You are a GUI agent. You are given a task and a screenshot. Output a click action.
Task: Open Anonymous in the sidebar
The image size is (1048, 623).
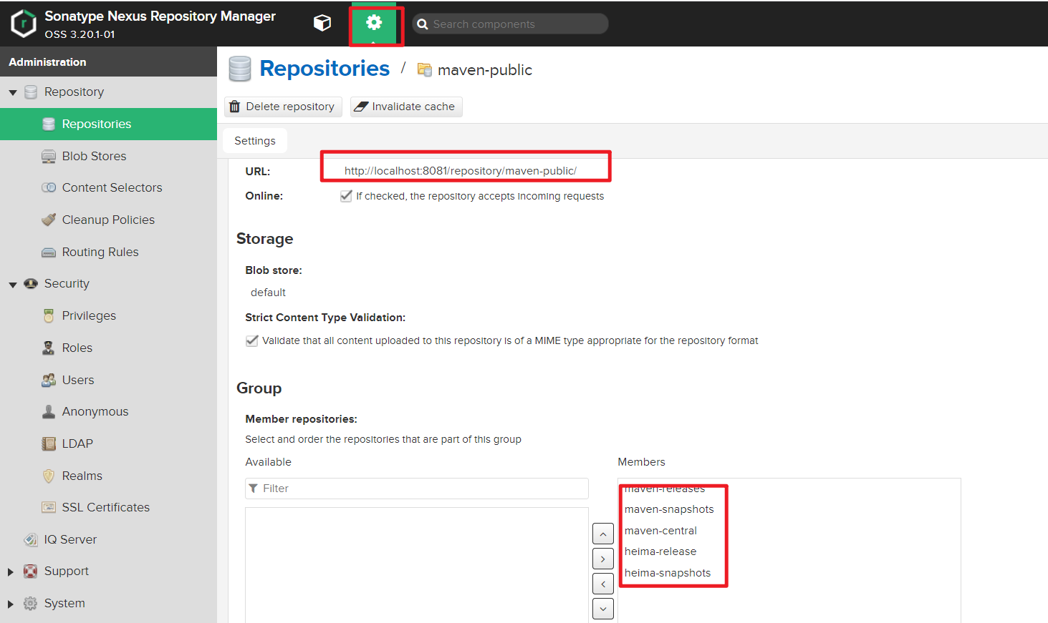click(x=108, y=411)
